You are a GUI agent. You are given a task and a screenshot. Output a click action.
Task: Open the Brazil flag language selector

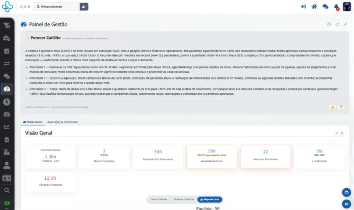point(6,204)
